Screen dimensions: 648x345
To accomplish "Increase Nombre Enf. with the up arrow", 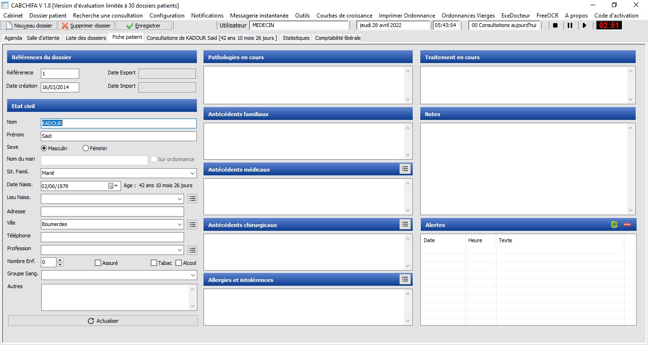I will [x=60, y=260].
